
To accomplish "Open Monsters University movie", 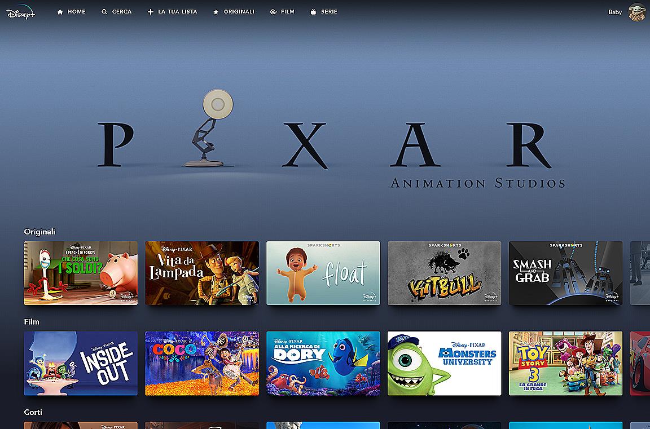I will (445, 363).
